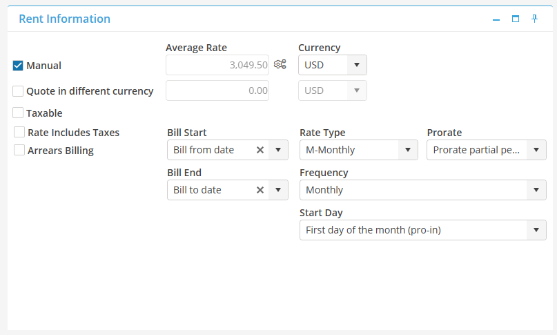Screen dimensions: 557x335
Task: Enable Quote in different currency
Action: coord(19,90)
